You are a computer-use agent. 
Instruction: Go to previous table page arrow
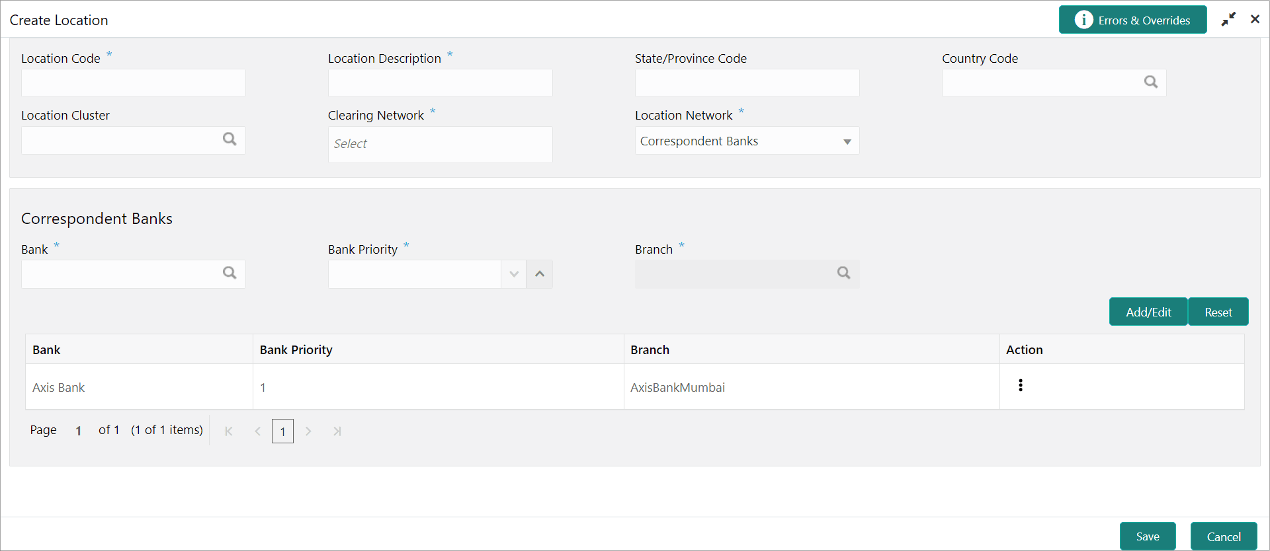(258, 431)
